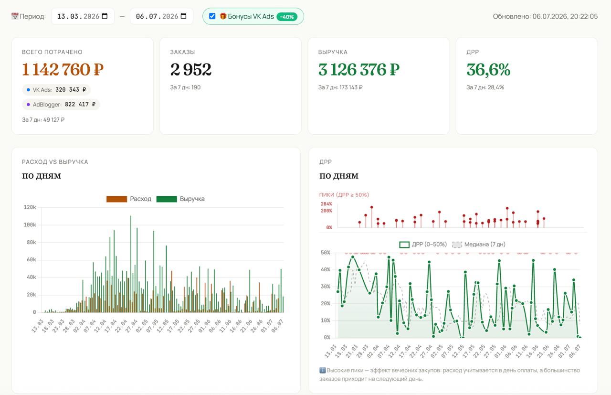Click the revenue value 3 126 376 ₽
This screenshot has height=395, width=611.
tap(359, 70)
